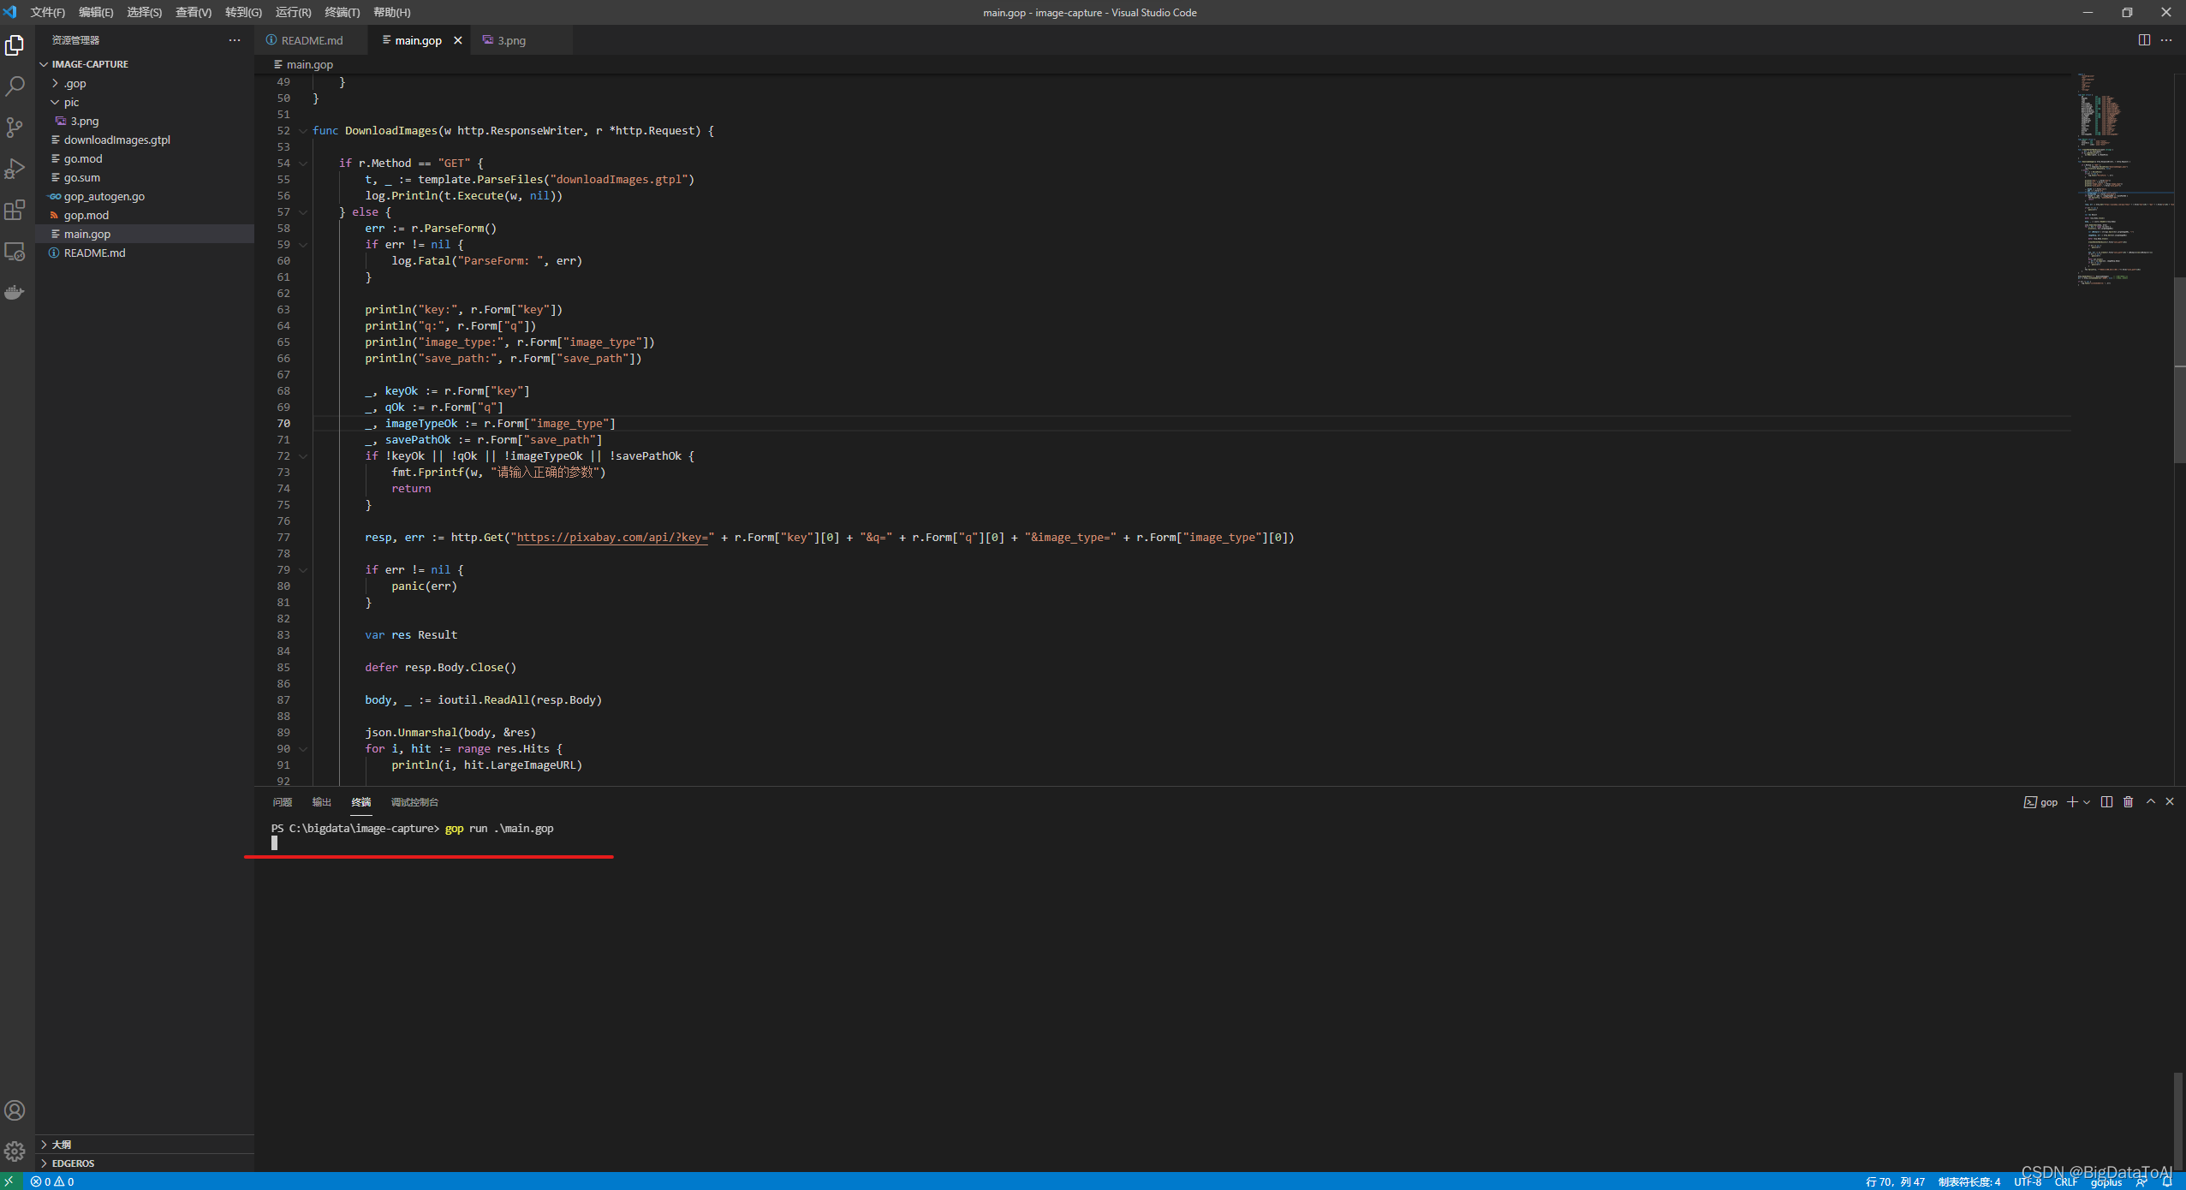Fold the DownloadImages function at line 52
The image size is (2186, 1190).
[x=303, y=131]
